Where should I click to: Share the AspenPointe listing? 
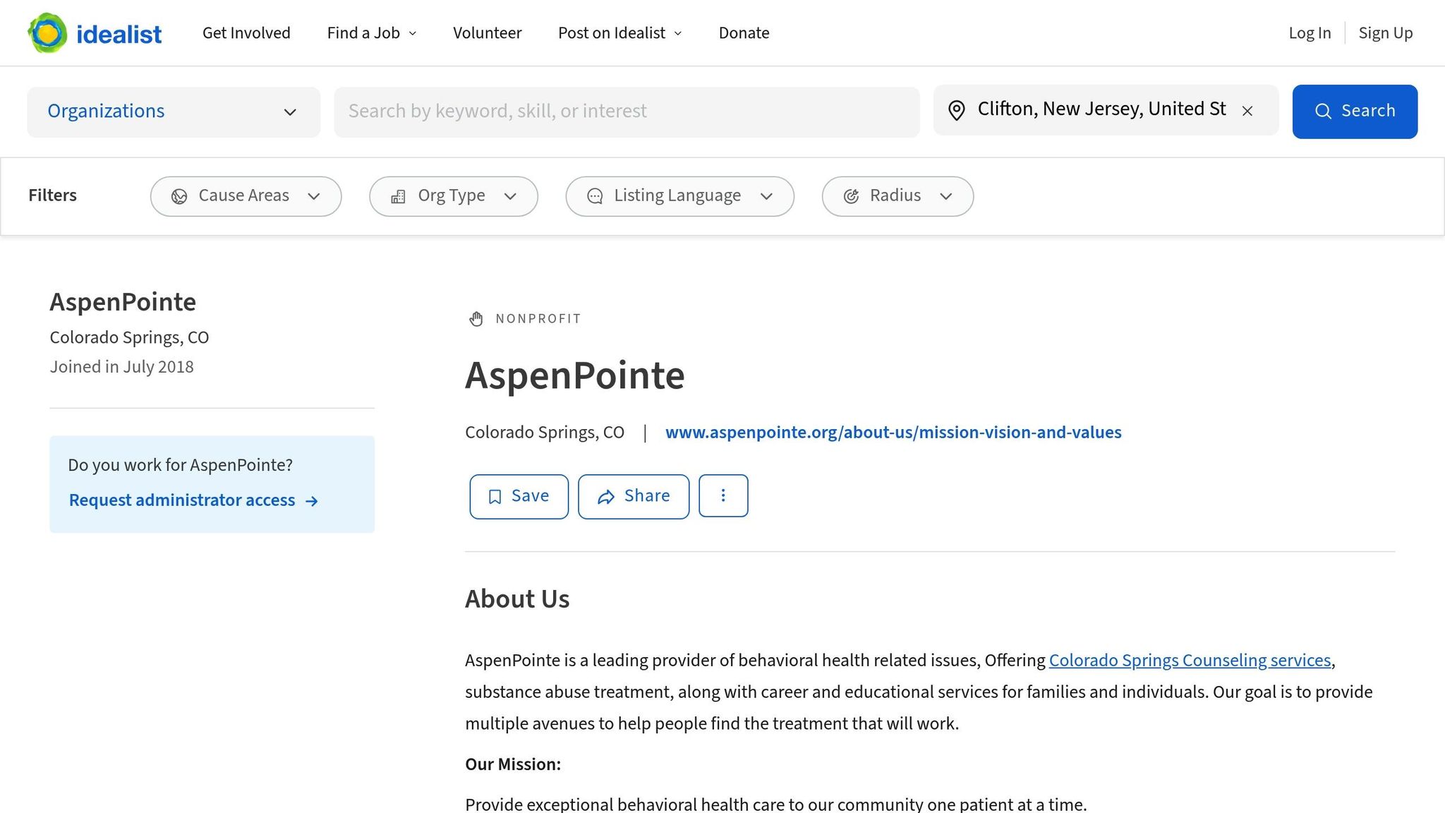(x=634, y=497)
